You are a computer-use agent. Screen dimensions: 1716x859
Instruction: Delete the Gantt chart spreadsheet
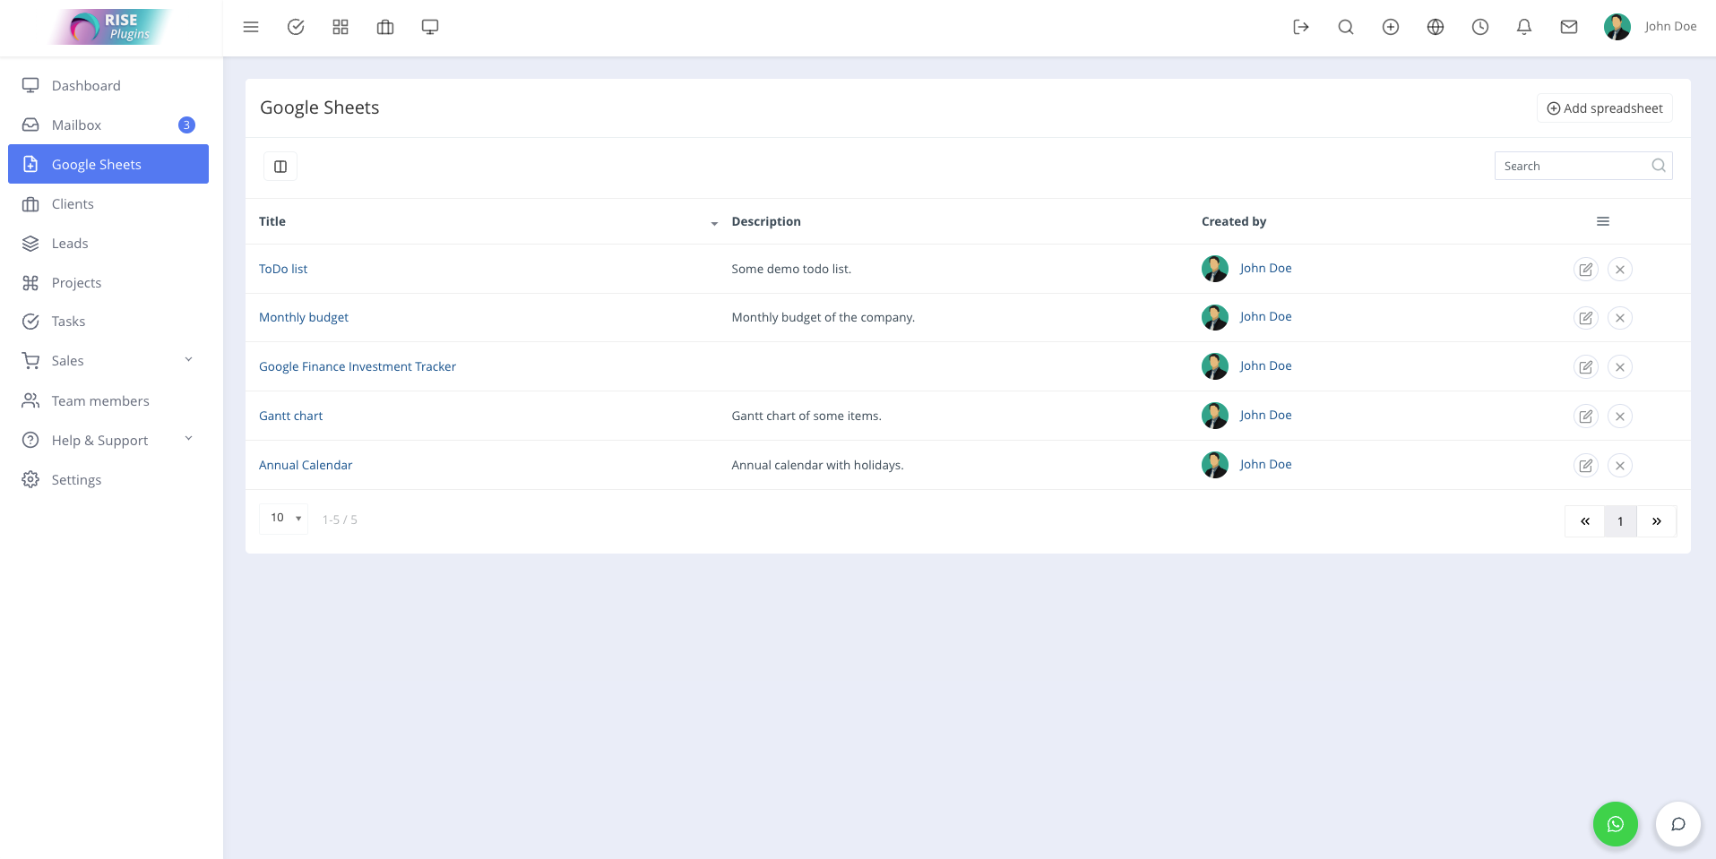(x=1620, y=417)
